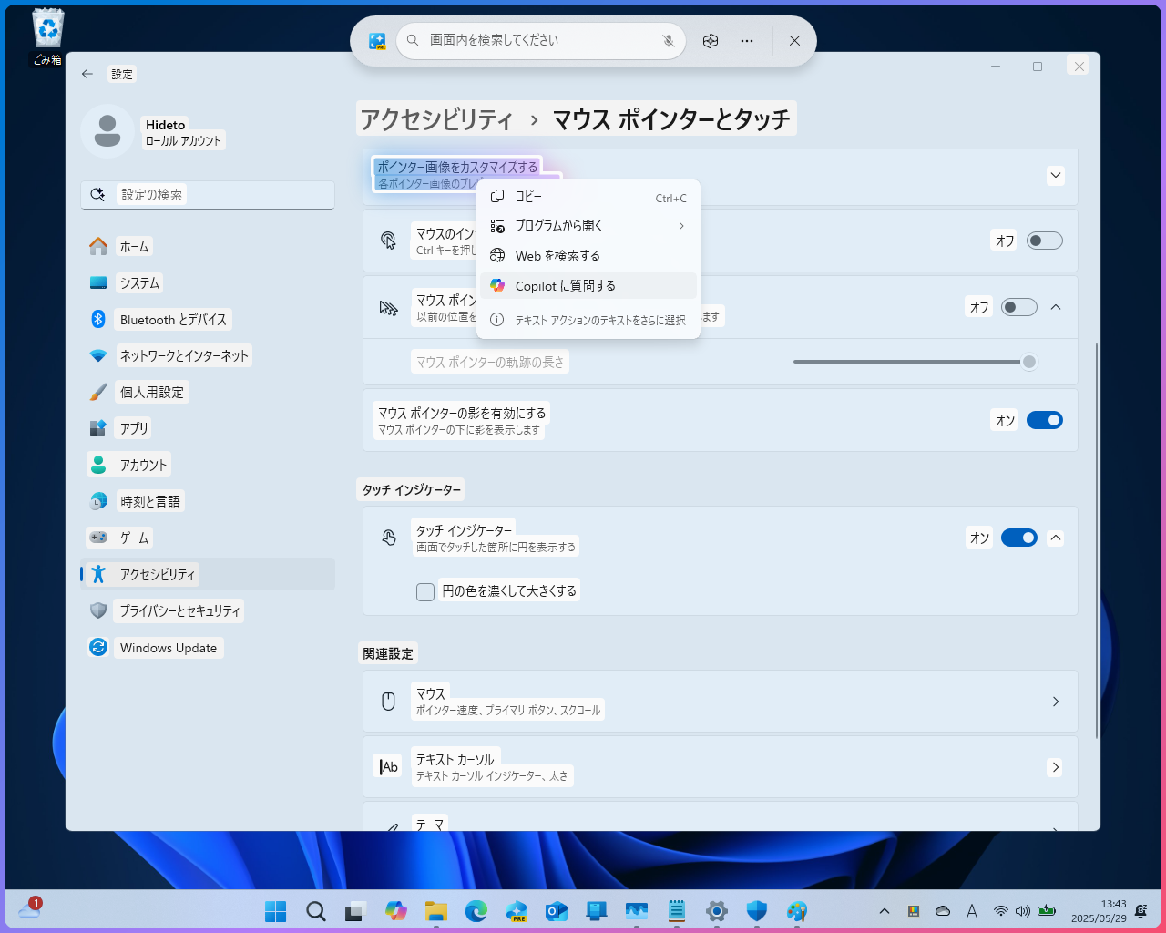Open the プログラムから開く submenu
This screenshot has width=1166, height=933.
click(588, 226)
